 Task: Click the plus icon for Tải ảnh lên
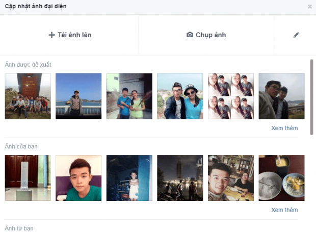[51, 35]
